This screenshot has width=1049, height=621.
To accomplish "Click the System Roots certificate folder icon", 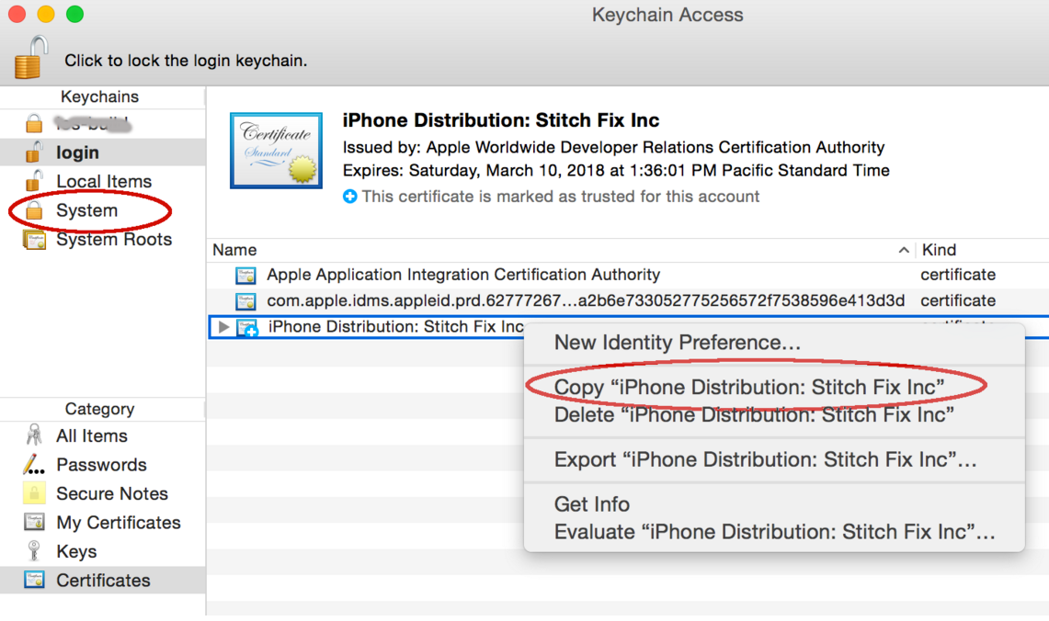I will tap(34, 240).
